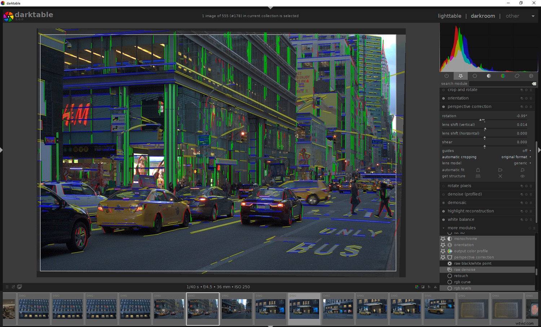This screenshot has height=327, width=541.
Task: Open the tone module group
Action: click(489, 76)
